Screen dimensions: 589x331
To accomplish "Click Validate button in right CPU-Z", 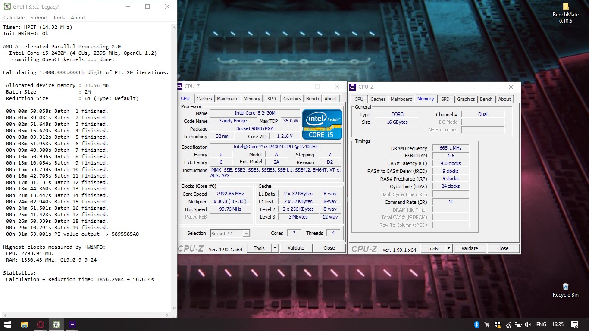I will (470, 248).
